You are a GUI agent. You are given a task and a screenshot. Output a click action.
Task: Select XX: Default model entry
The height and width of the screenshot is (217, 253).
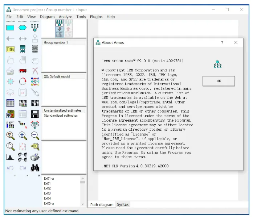(64, 77)
